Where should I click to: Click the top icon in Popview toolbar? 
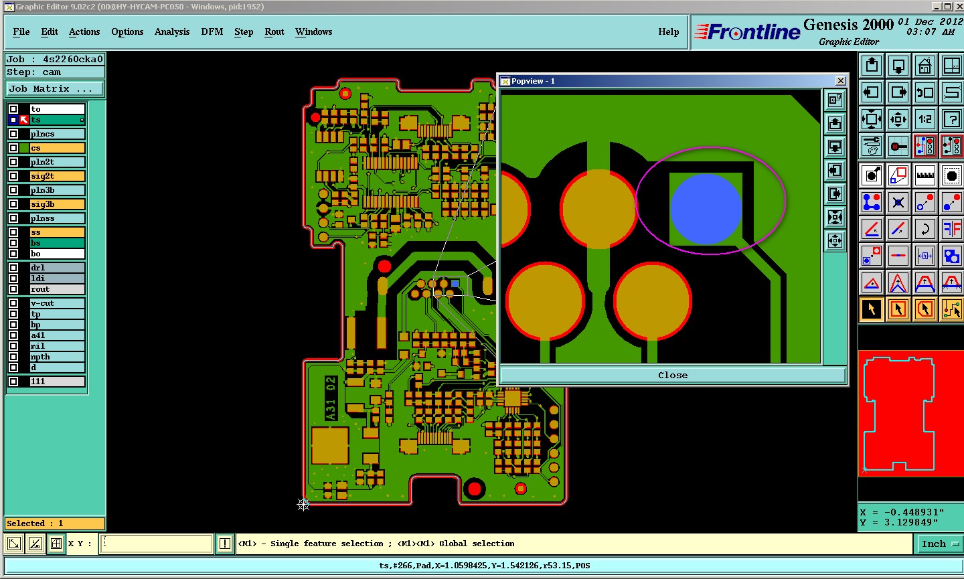(x=835, y=100)
